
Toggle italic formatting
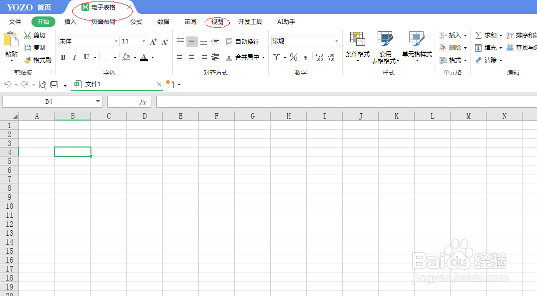[74, 57]
